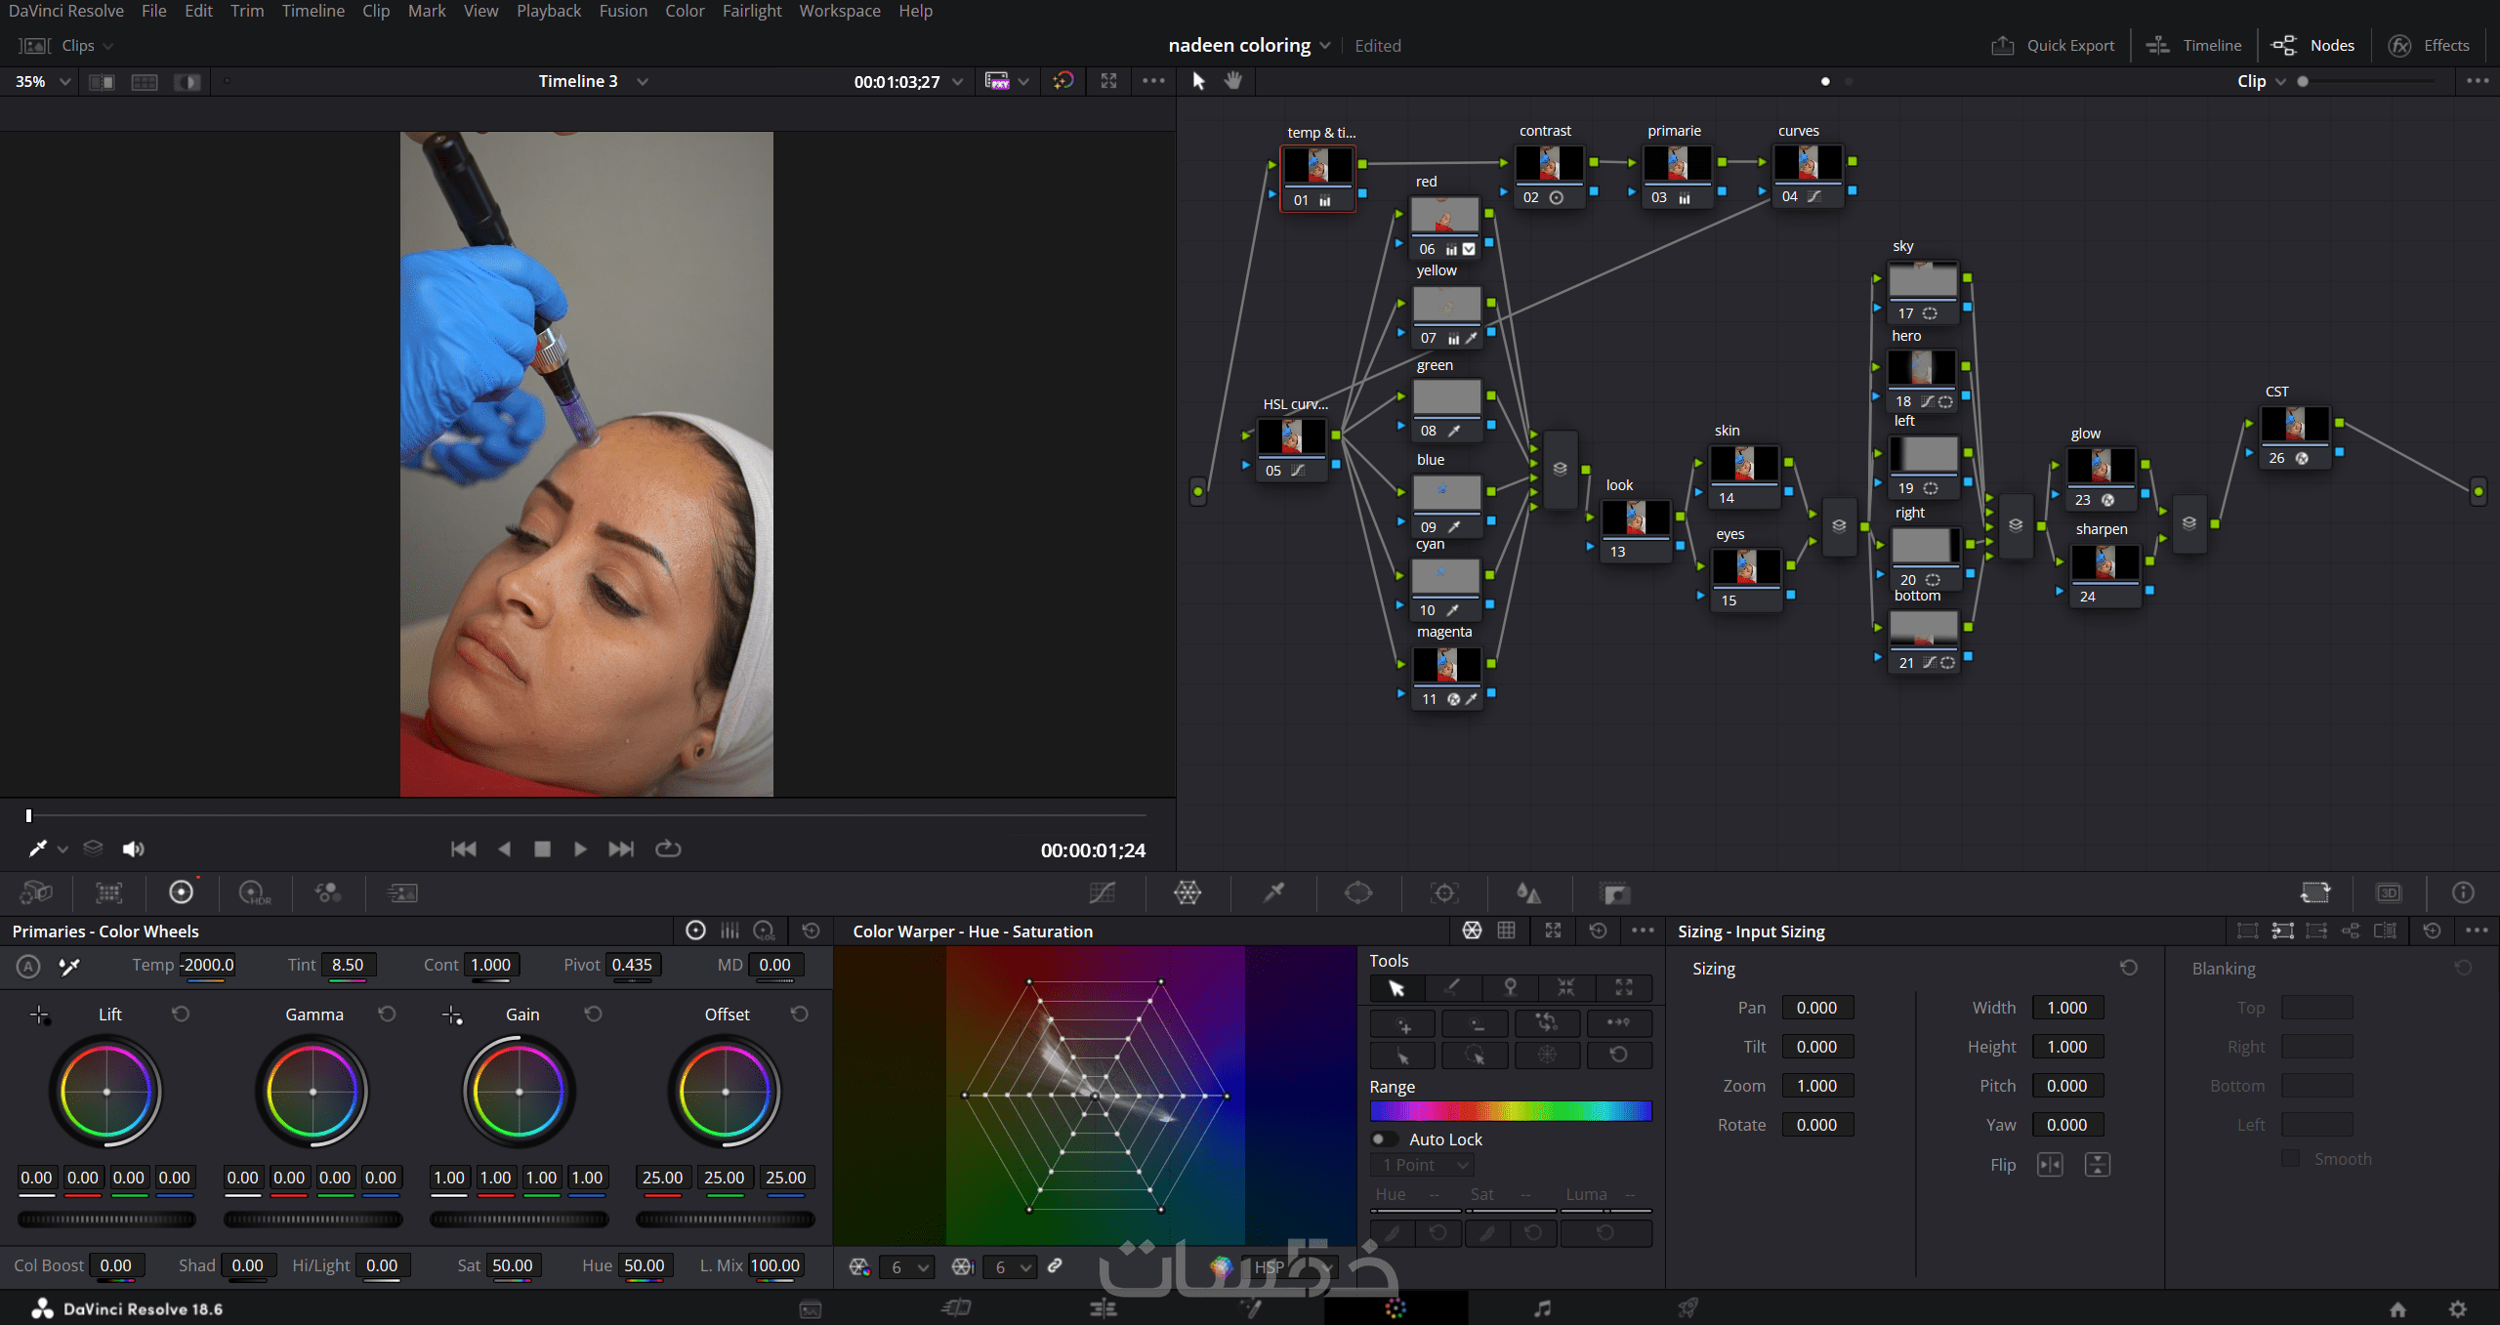Open the Tracker palette icon
This screenshot has width=2500, height=1325.
coord(1444,892)
